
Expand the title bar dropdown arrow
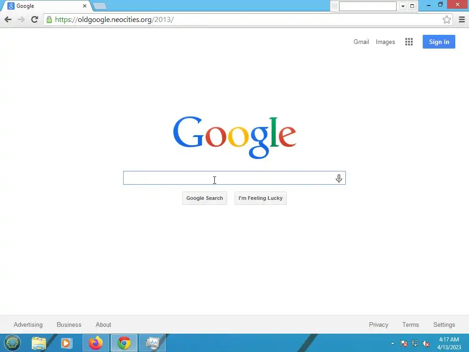coord(403,6)
